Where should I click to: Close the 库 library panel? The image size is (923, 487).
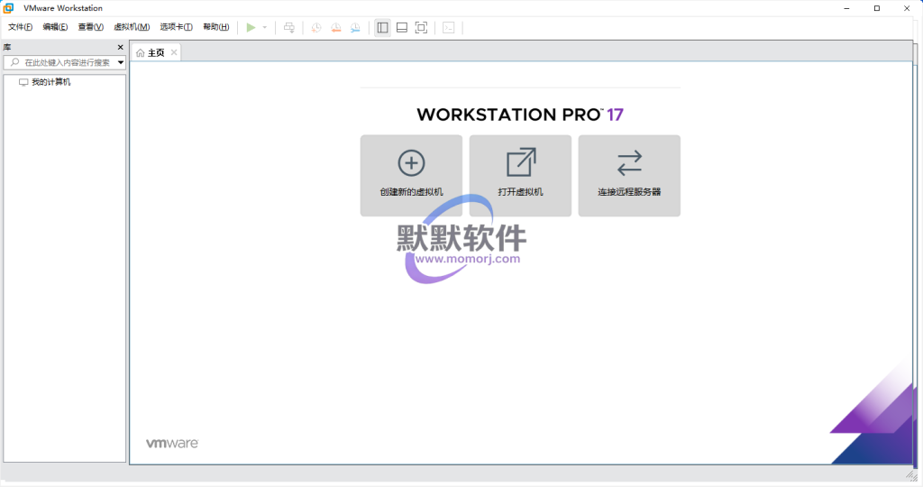(x=120, y=47)
